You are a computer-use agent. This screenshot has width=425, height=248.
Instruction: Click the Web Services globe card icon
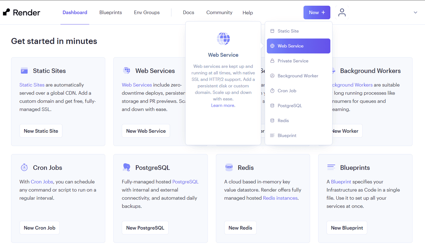pos(127,70)
